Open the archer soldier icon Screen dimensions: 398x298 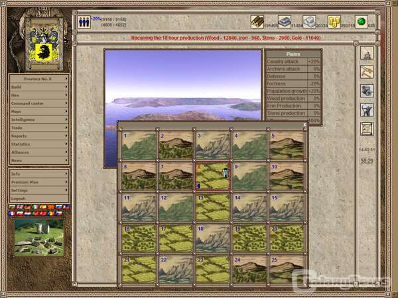(367, 110)
